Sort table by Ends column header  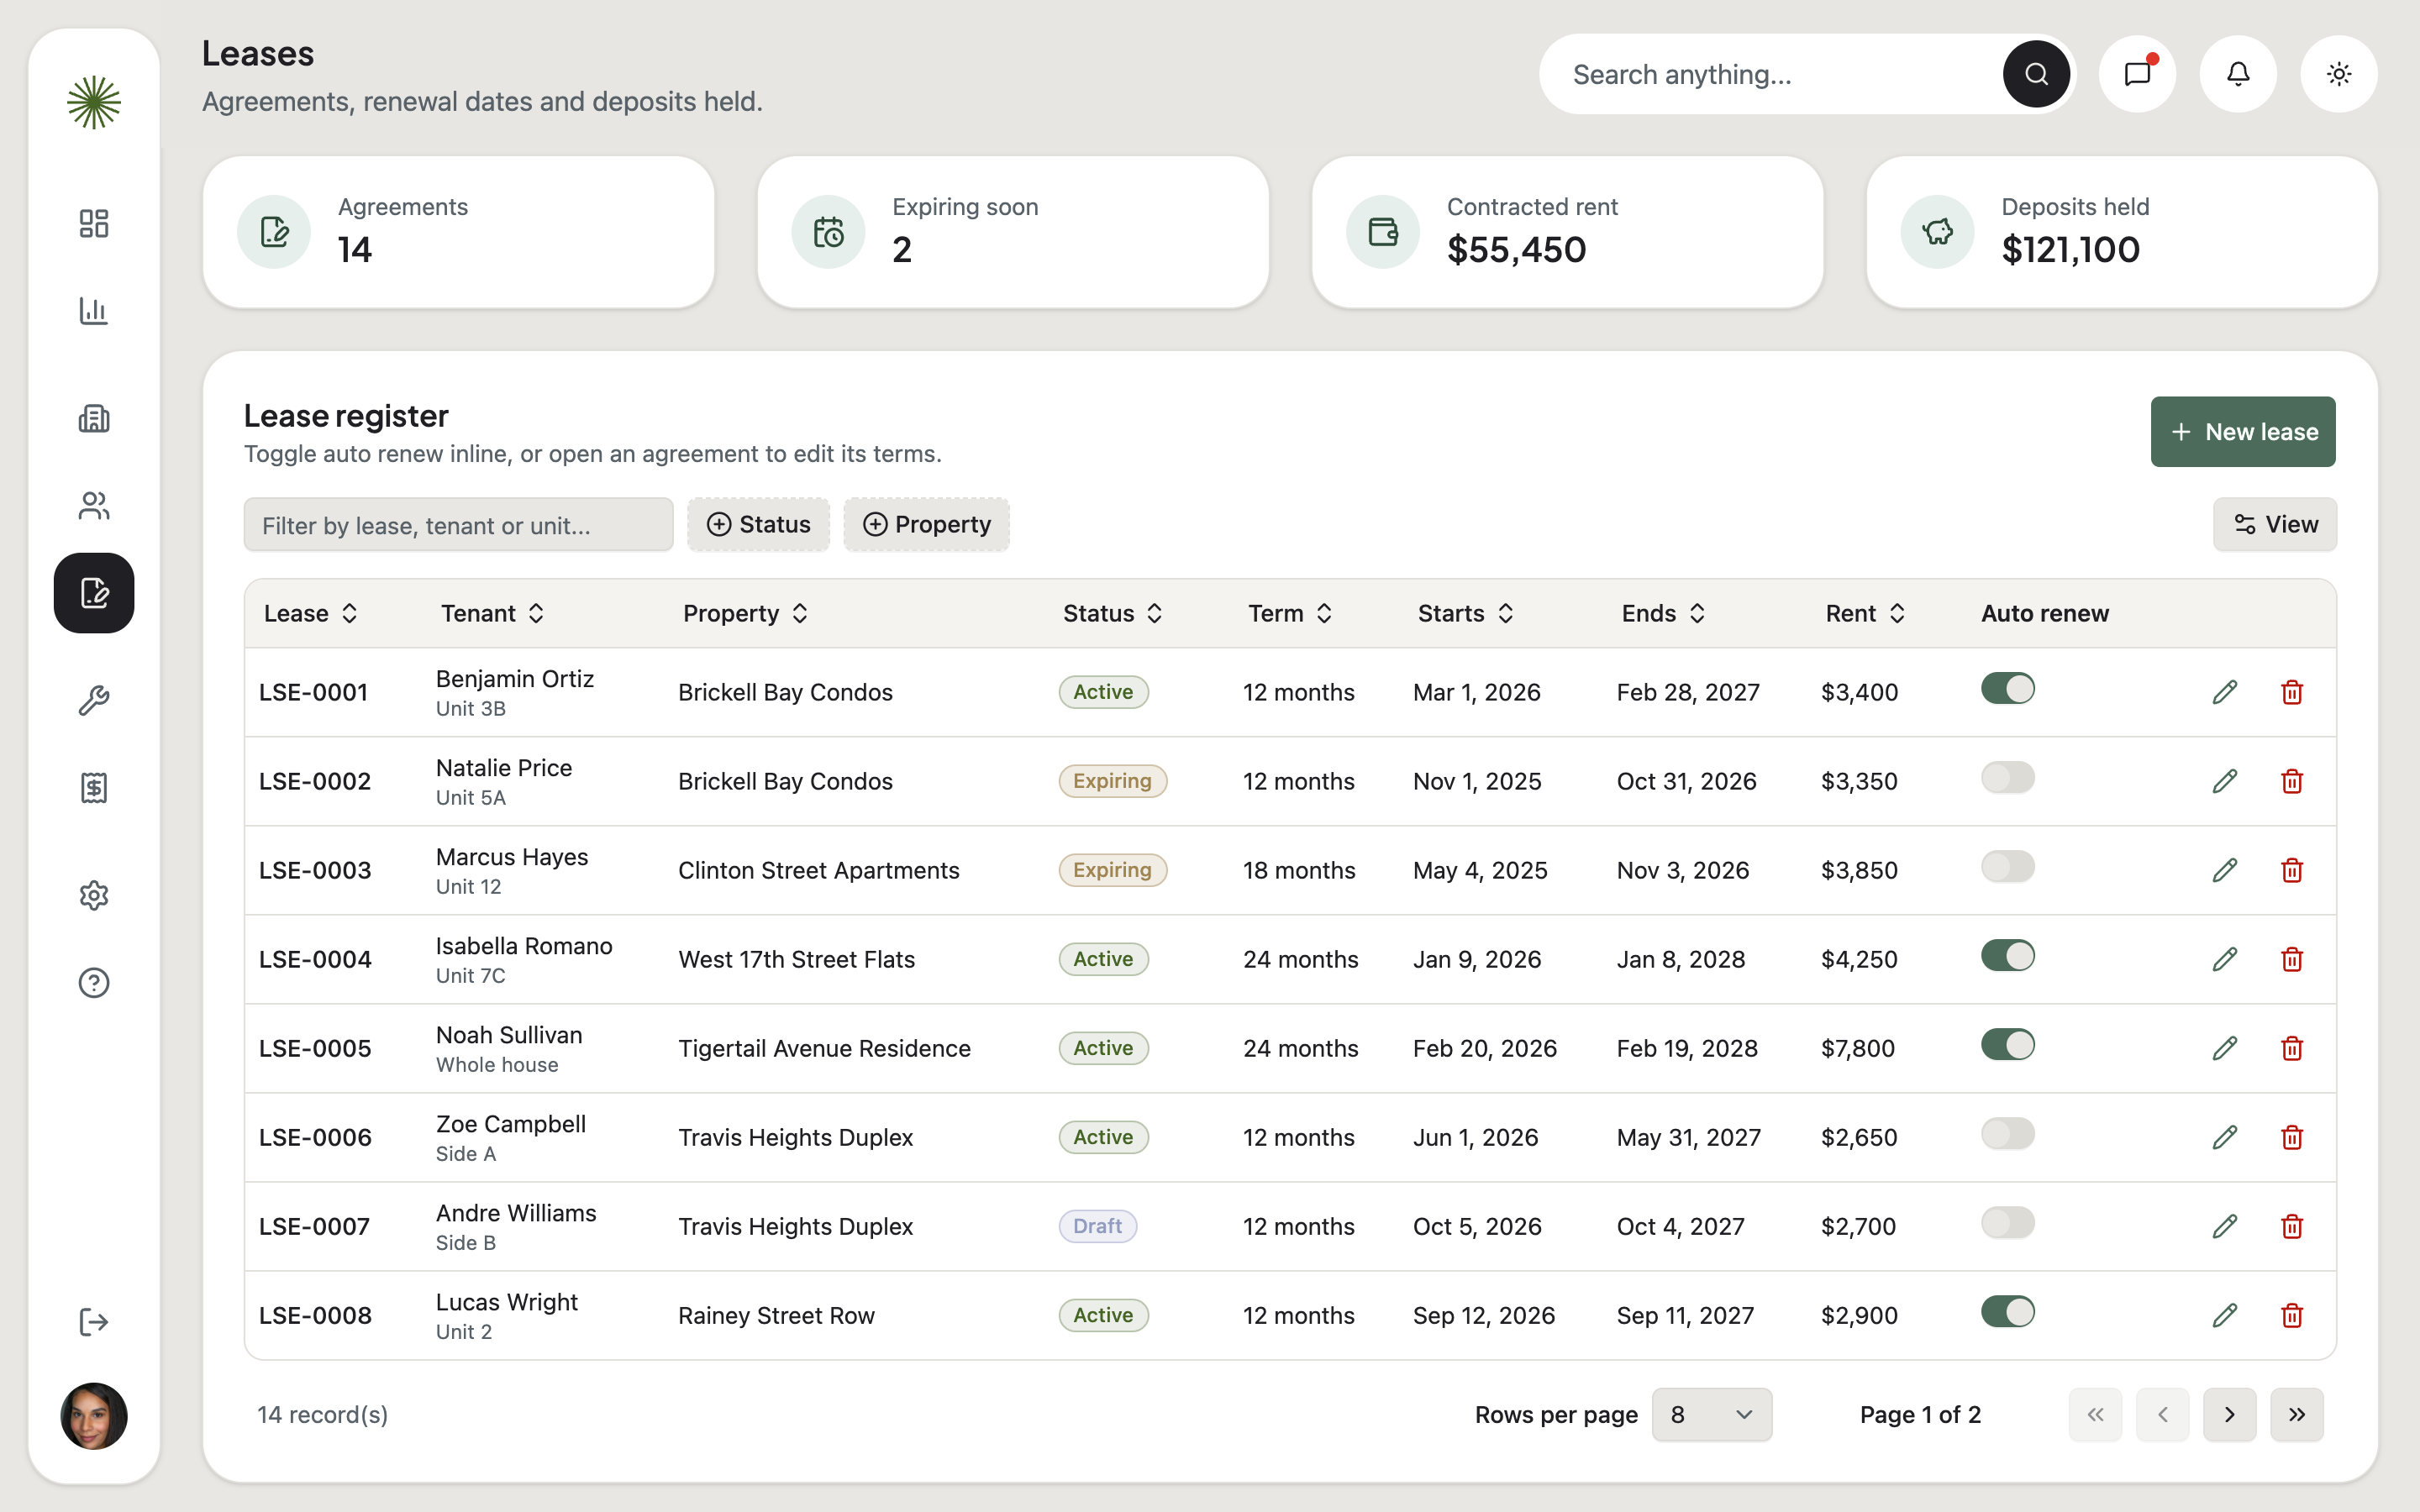(x=1663, y=613)
